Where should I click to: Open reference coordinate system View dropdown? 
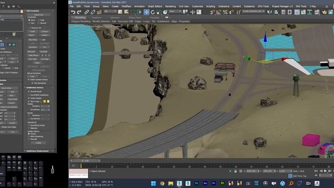click(175, 11)
